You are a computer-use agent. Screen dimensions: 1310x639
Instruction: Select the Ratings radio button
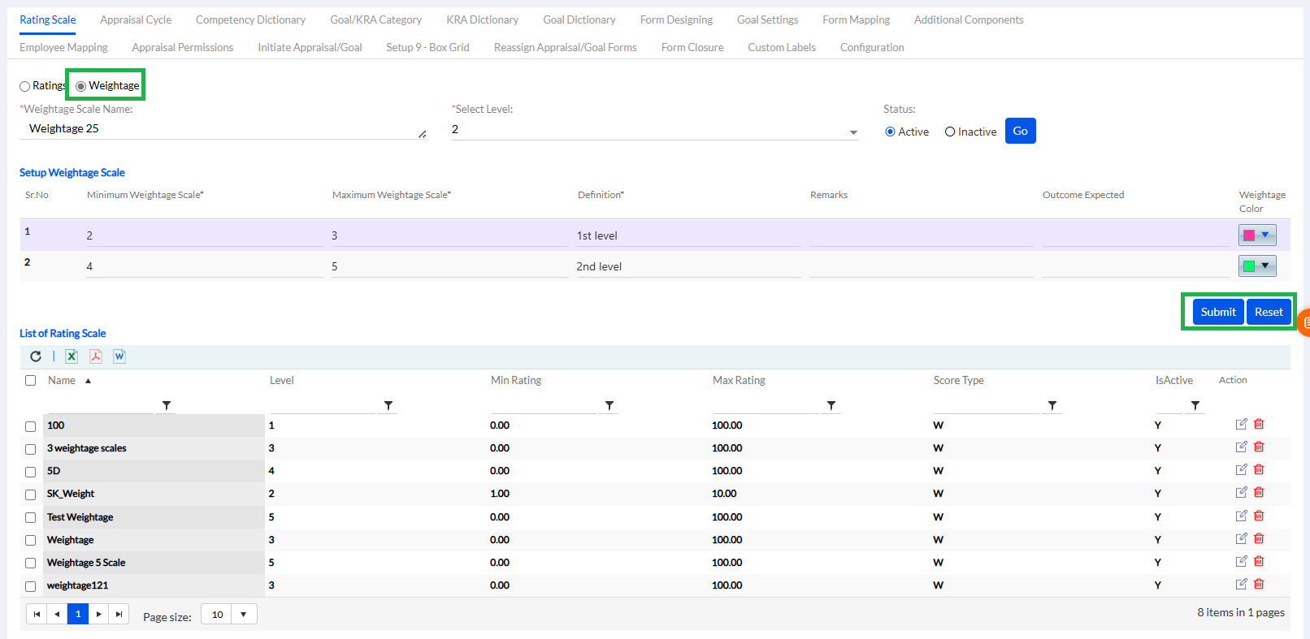(25, 86)
